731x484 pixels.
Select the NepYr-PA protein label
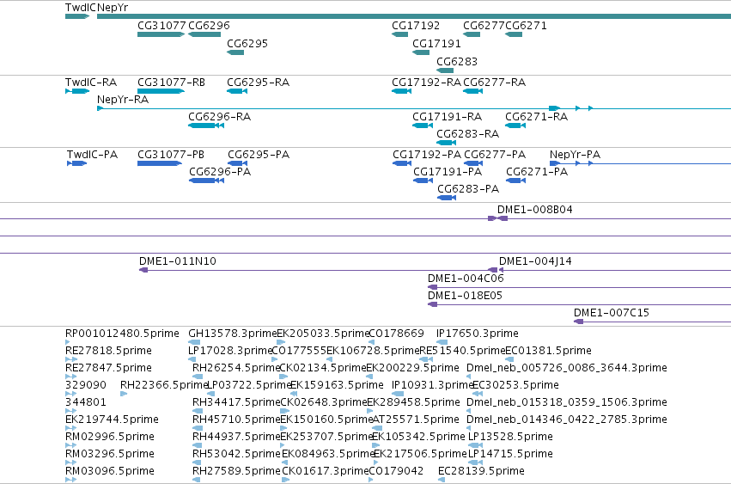point(576,155)
